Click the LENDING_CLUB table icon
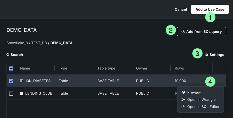 tap(22, 93)
